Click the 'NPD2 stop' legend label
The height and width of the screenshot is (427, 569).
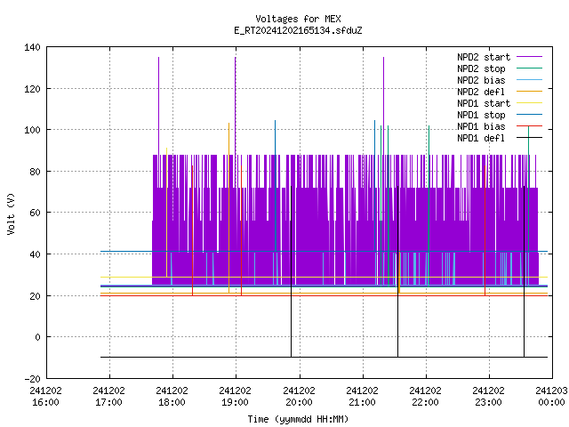tap(481, 68)
